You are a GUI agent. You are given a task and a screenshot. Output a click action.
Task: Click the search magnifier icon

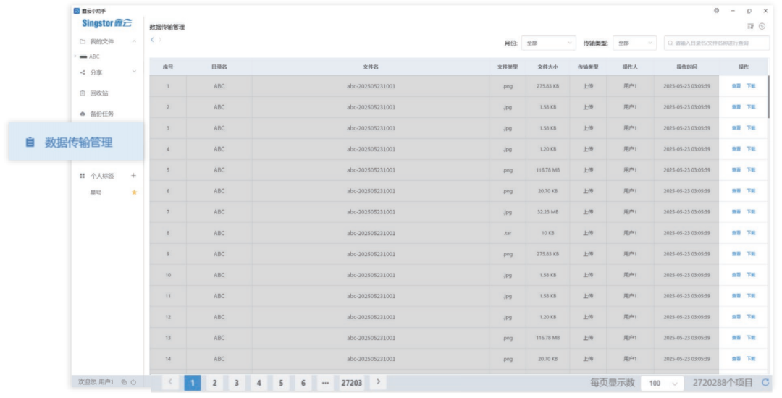point(670,43)
